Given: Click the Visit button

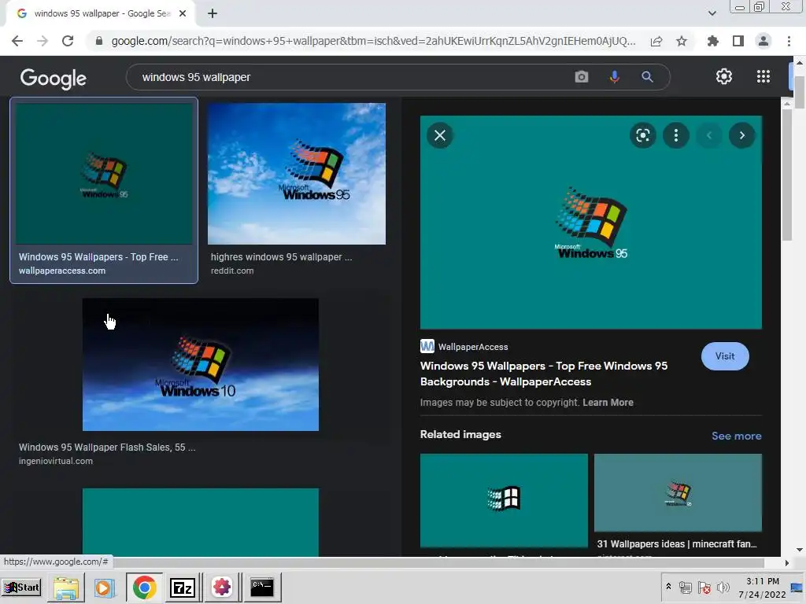Looking at the screenshot, I should tap(725, 356).
